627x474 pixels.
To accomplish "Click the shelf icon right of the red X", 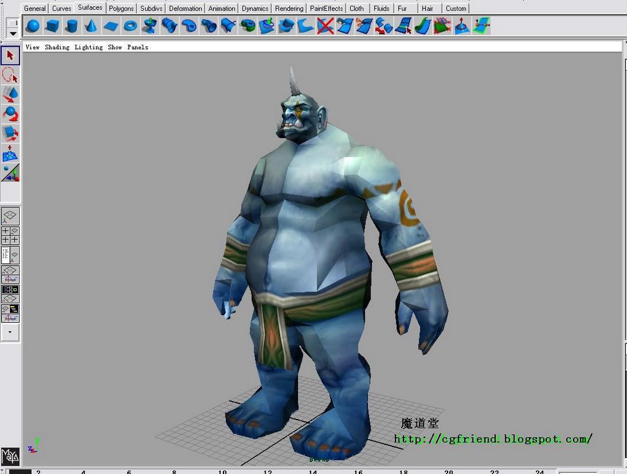I will [x=345, y=26].
